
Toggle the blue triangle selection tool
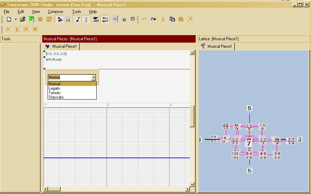pos(59,19)
